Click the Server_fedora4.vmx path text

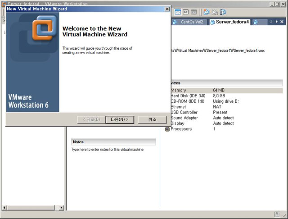(x=218, y=50)
